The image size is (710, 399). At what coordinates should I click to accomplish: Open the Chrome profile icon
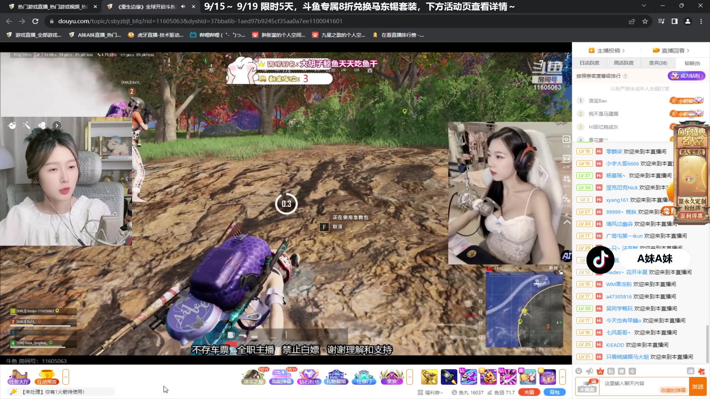click(688, 21)
